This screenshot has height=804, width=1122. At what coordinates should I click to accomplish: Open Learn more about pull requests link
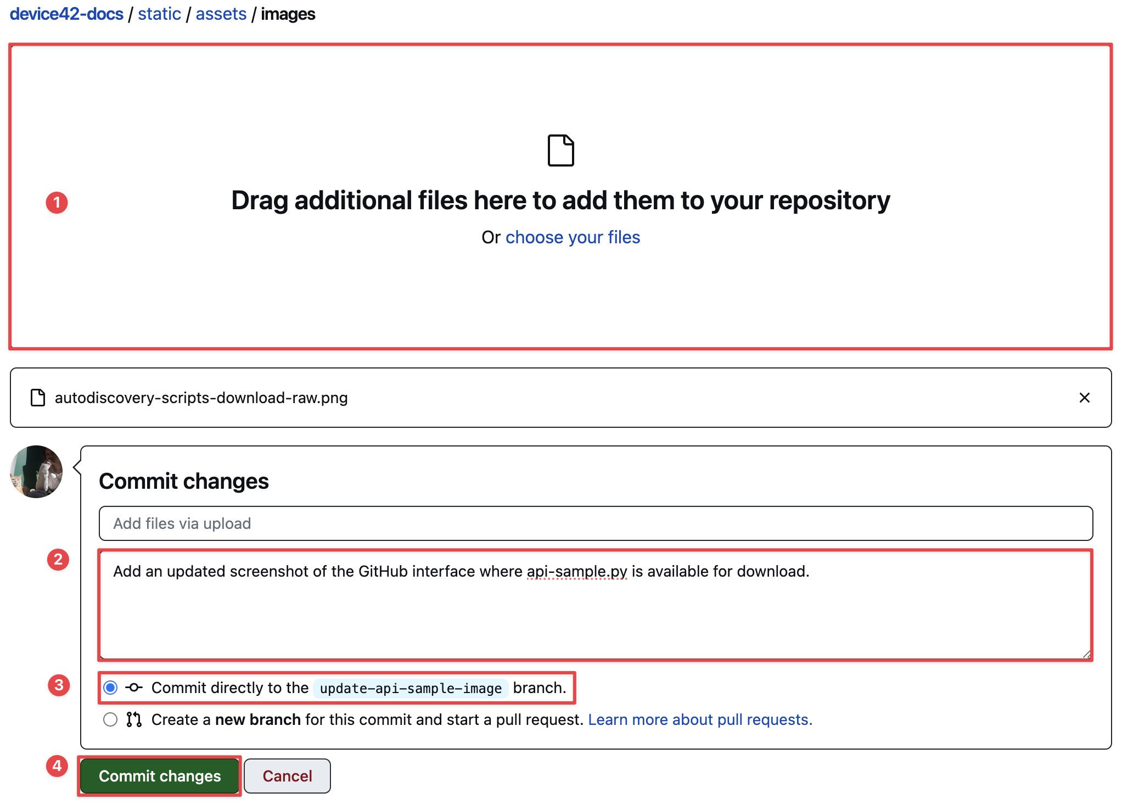point(700,719)
